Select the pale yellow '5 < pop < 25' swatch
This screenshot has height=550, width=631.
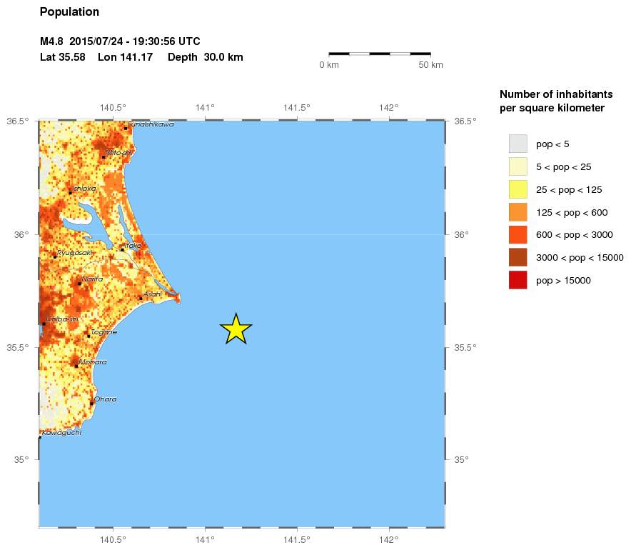pyautogui.click(x=518, y=166)
